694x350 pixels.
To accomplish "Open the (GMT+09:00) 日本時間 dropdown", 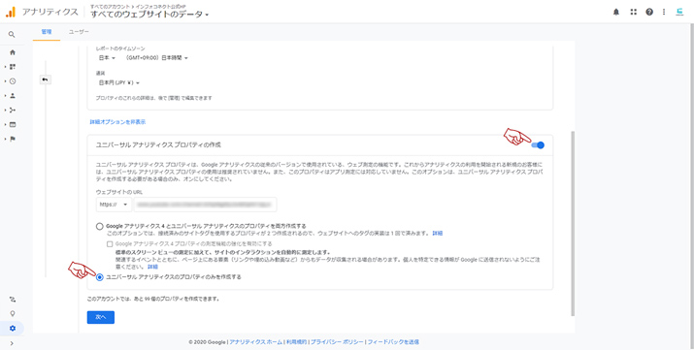I will 156,58.
